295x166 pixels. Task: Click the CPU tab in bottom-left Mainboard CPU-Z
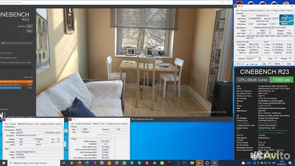coord(7,124)
